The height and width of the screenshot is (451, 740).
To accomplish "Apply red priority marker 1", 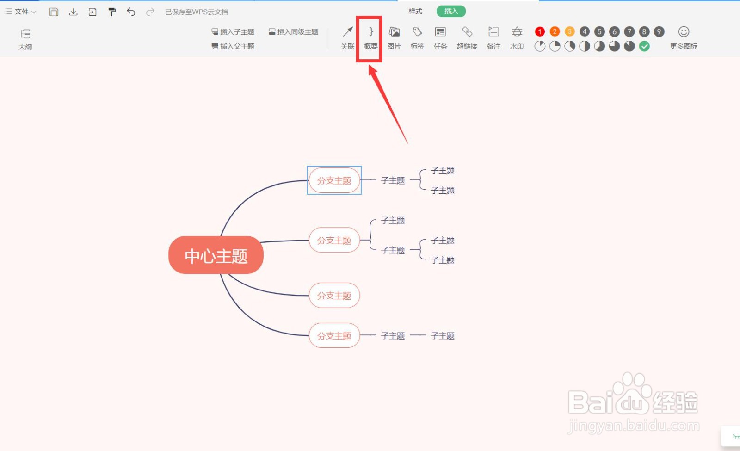I will (540, 31).
